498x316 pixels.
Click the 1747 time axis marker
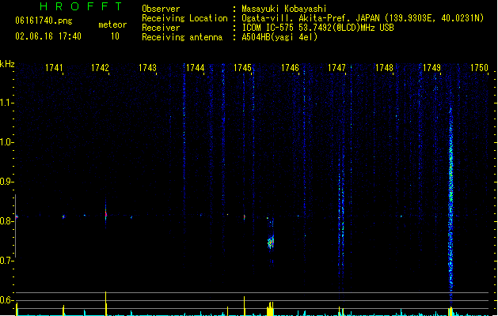(x=336, y=68)
